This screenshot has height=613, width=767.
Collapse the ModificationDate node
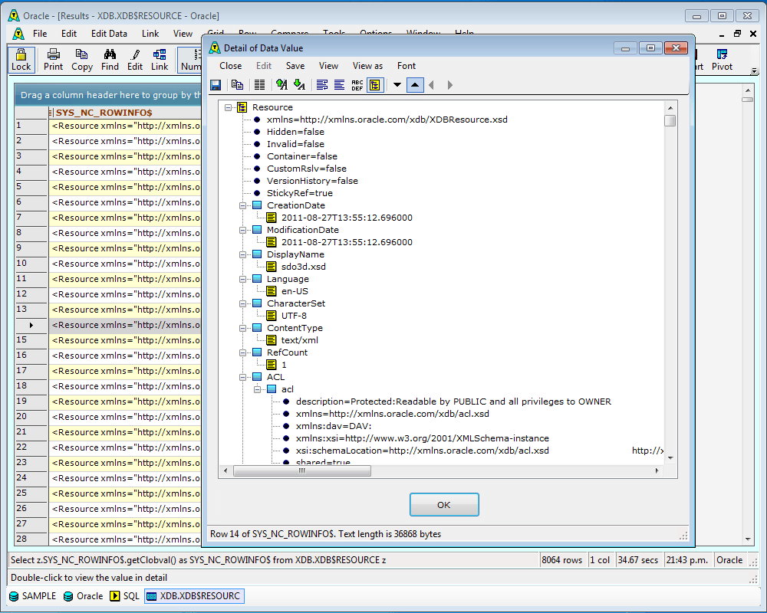(242, 230)
